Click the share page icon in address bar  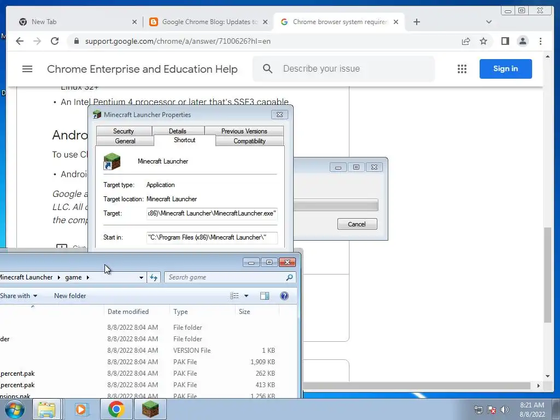point(466,41)
